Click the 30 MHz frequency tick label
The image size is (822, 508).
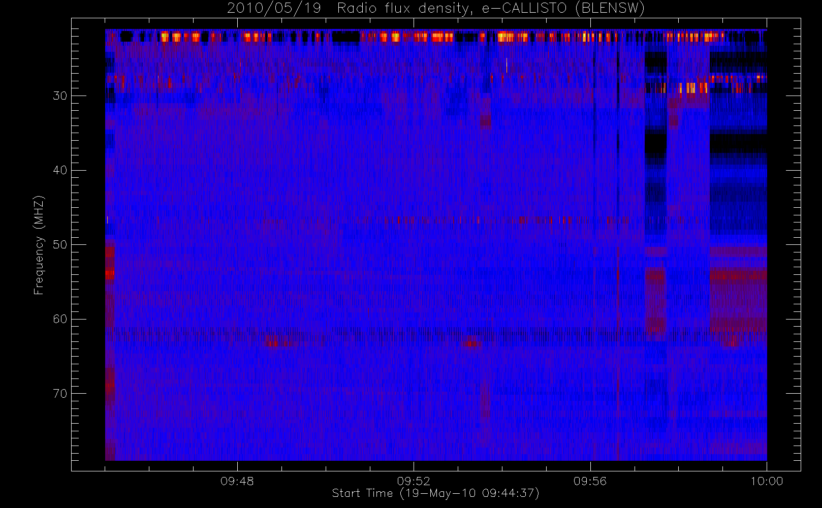click(x=60, y=96)
